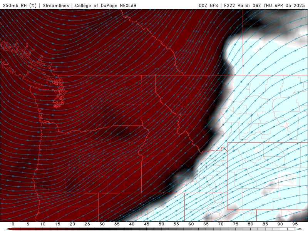Click the 45 value on the colorbar
This screenshot has height=231, width=308.
pos(146,224)
